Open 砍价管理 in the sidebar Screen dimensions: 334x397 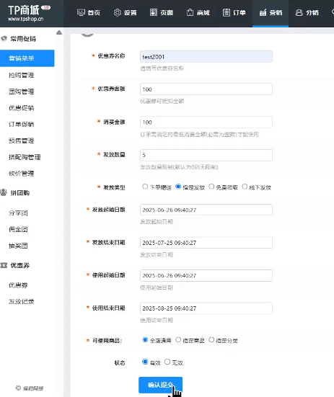click(x=22, y=174)
